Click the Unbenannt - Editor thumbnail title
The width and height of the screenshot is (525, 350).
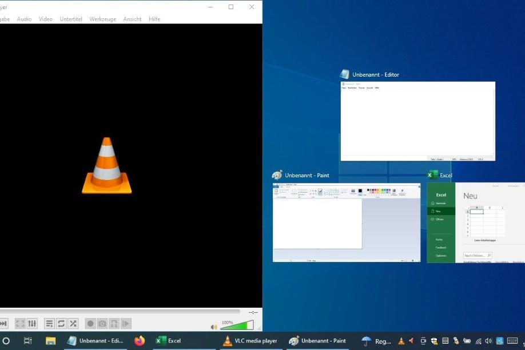coord(376,75)
